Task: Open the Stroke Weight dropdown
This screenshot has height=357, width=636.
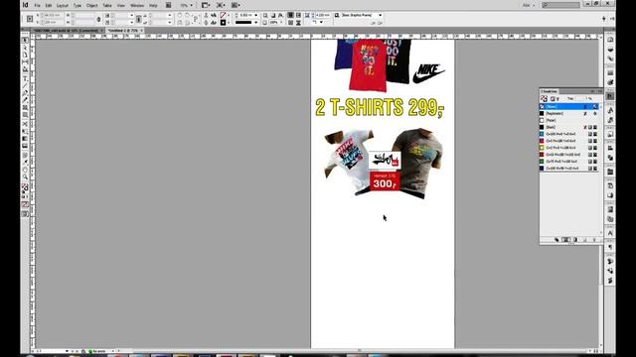Action: click(256, 15)
